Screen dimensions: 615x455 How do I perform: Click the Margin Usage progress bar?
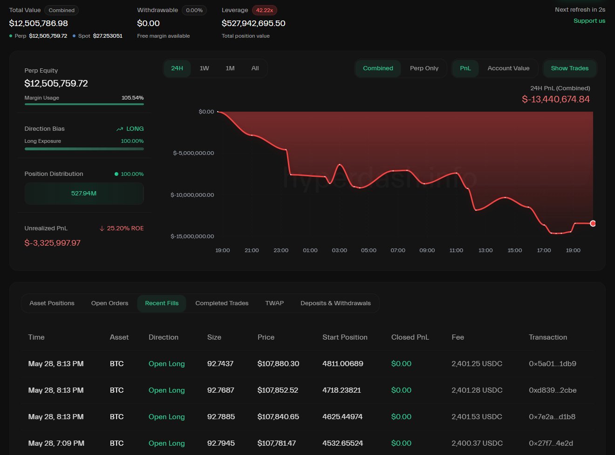click(x=84, y=104)
